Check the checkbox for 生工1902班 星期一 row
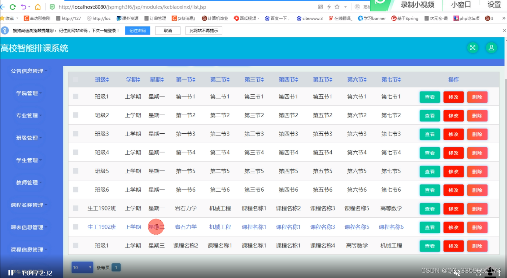Image resolution: width=507 pixels, height=278 pixels. tap(75, 208)
